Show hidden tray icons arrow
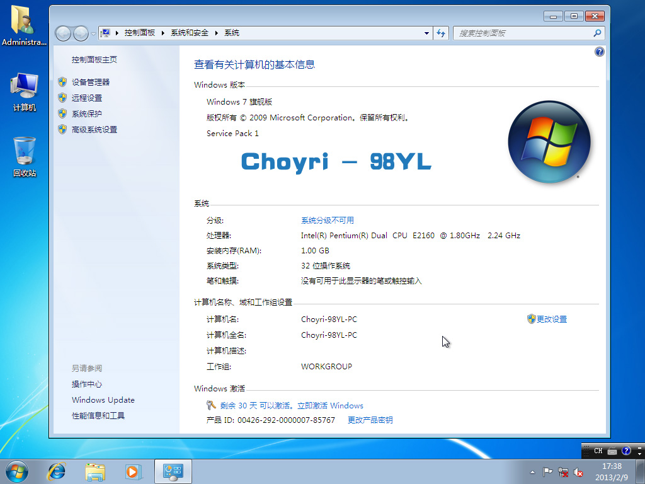This screenshot has height=484, width=645. point(532,472)
